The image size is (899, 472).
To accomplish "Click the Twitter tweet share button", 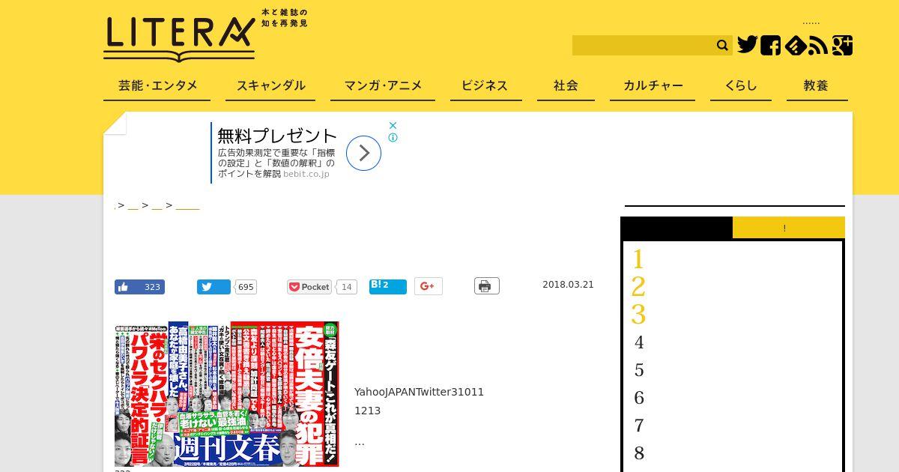I will pyautogui.click(x=214, y=287).
